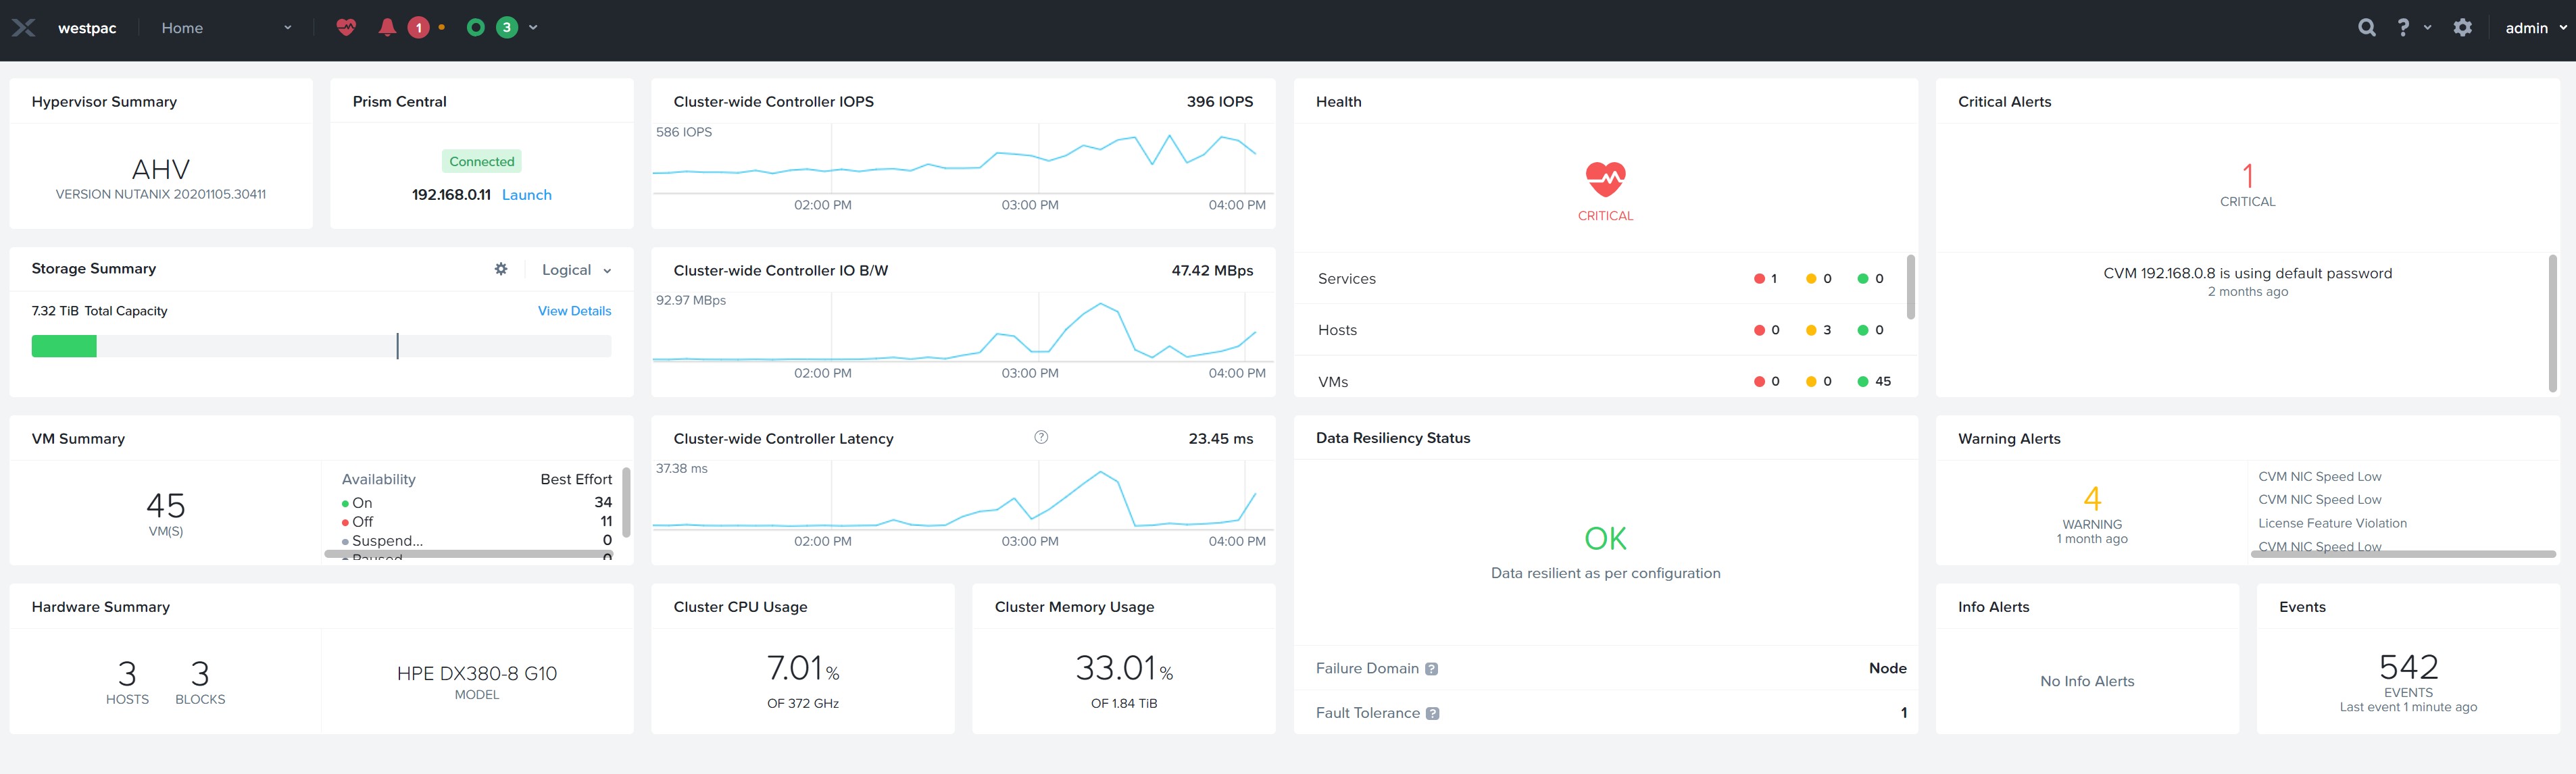Open the help question mark menu

[x=2404, y=28]
